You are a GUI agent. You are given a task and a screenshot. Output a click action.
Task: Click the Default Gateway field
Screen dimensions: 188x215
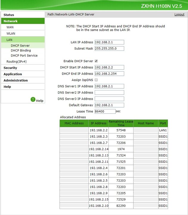click(109, 105)
